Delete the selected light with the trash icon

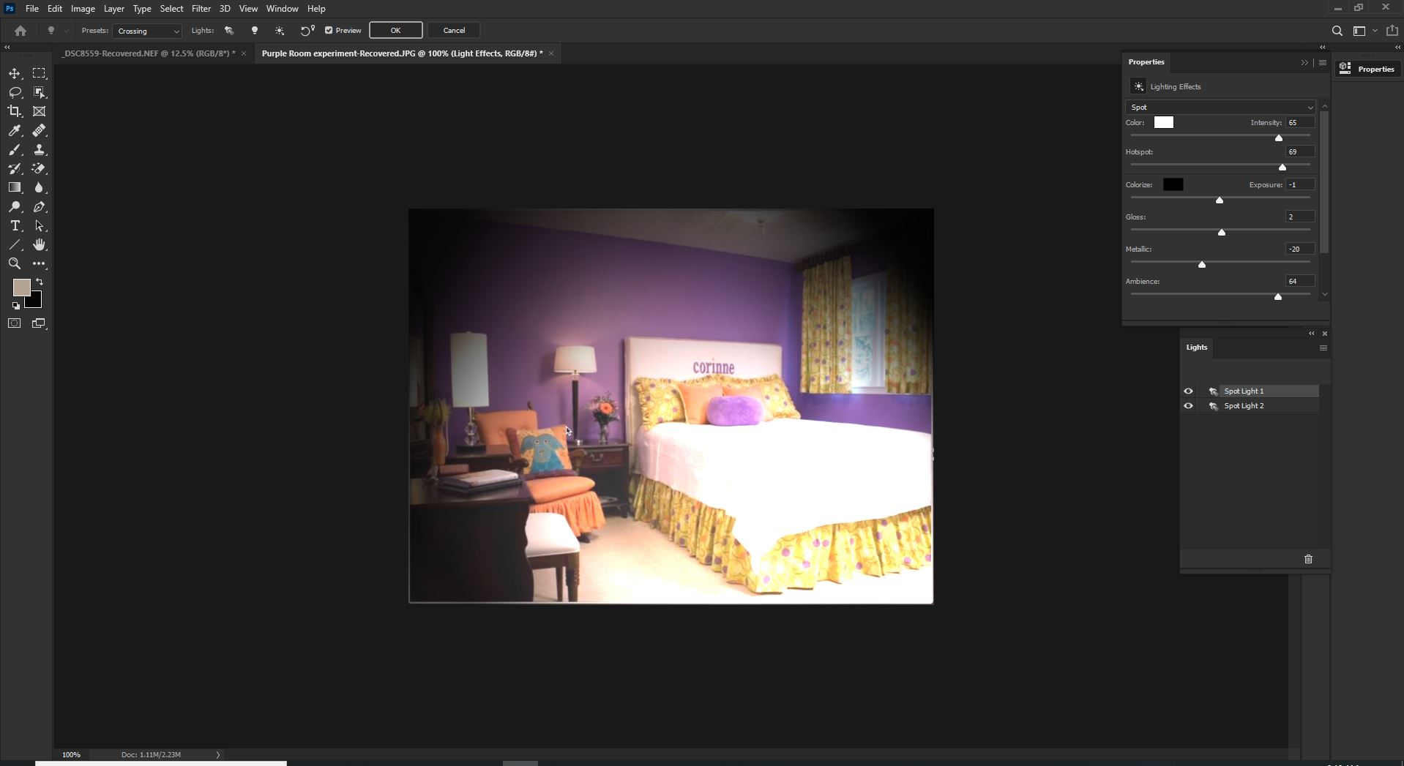click(1308, 558)
